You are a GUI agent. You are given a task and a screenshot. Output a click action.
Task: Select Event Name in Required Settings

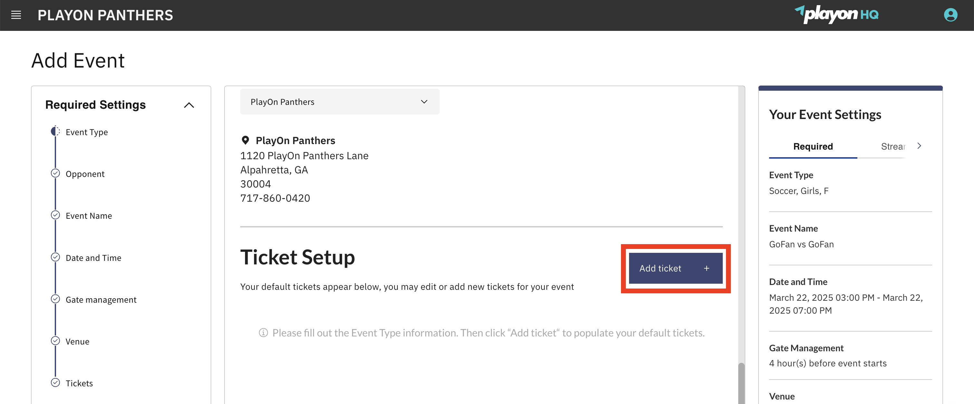pyautogui.click(x=89, y=215)
